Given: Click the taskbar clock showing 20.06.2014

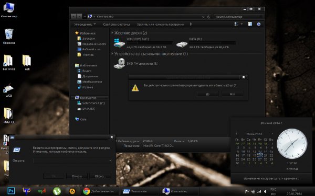Looking at the screenshot, I should click(294, 191).
